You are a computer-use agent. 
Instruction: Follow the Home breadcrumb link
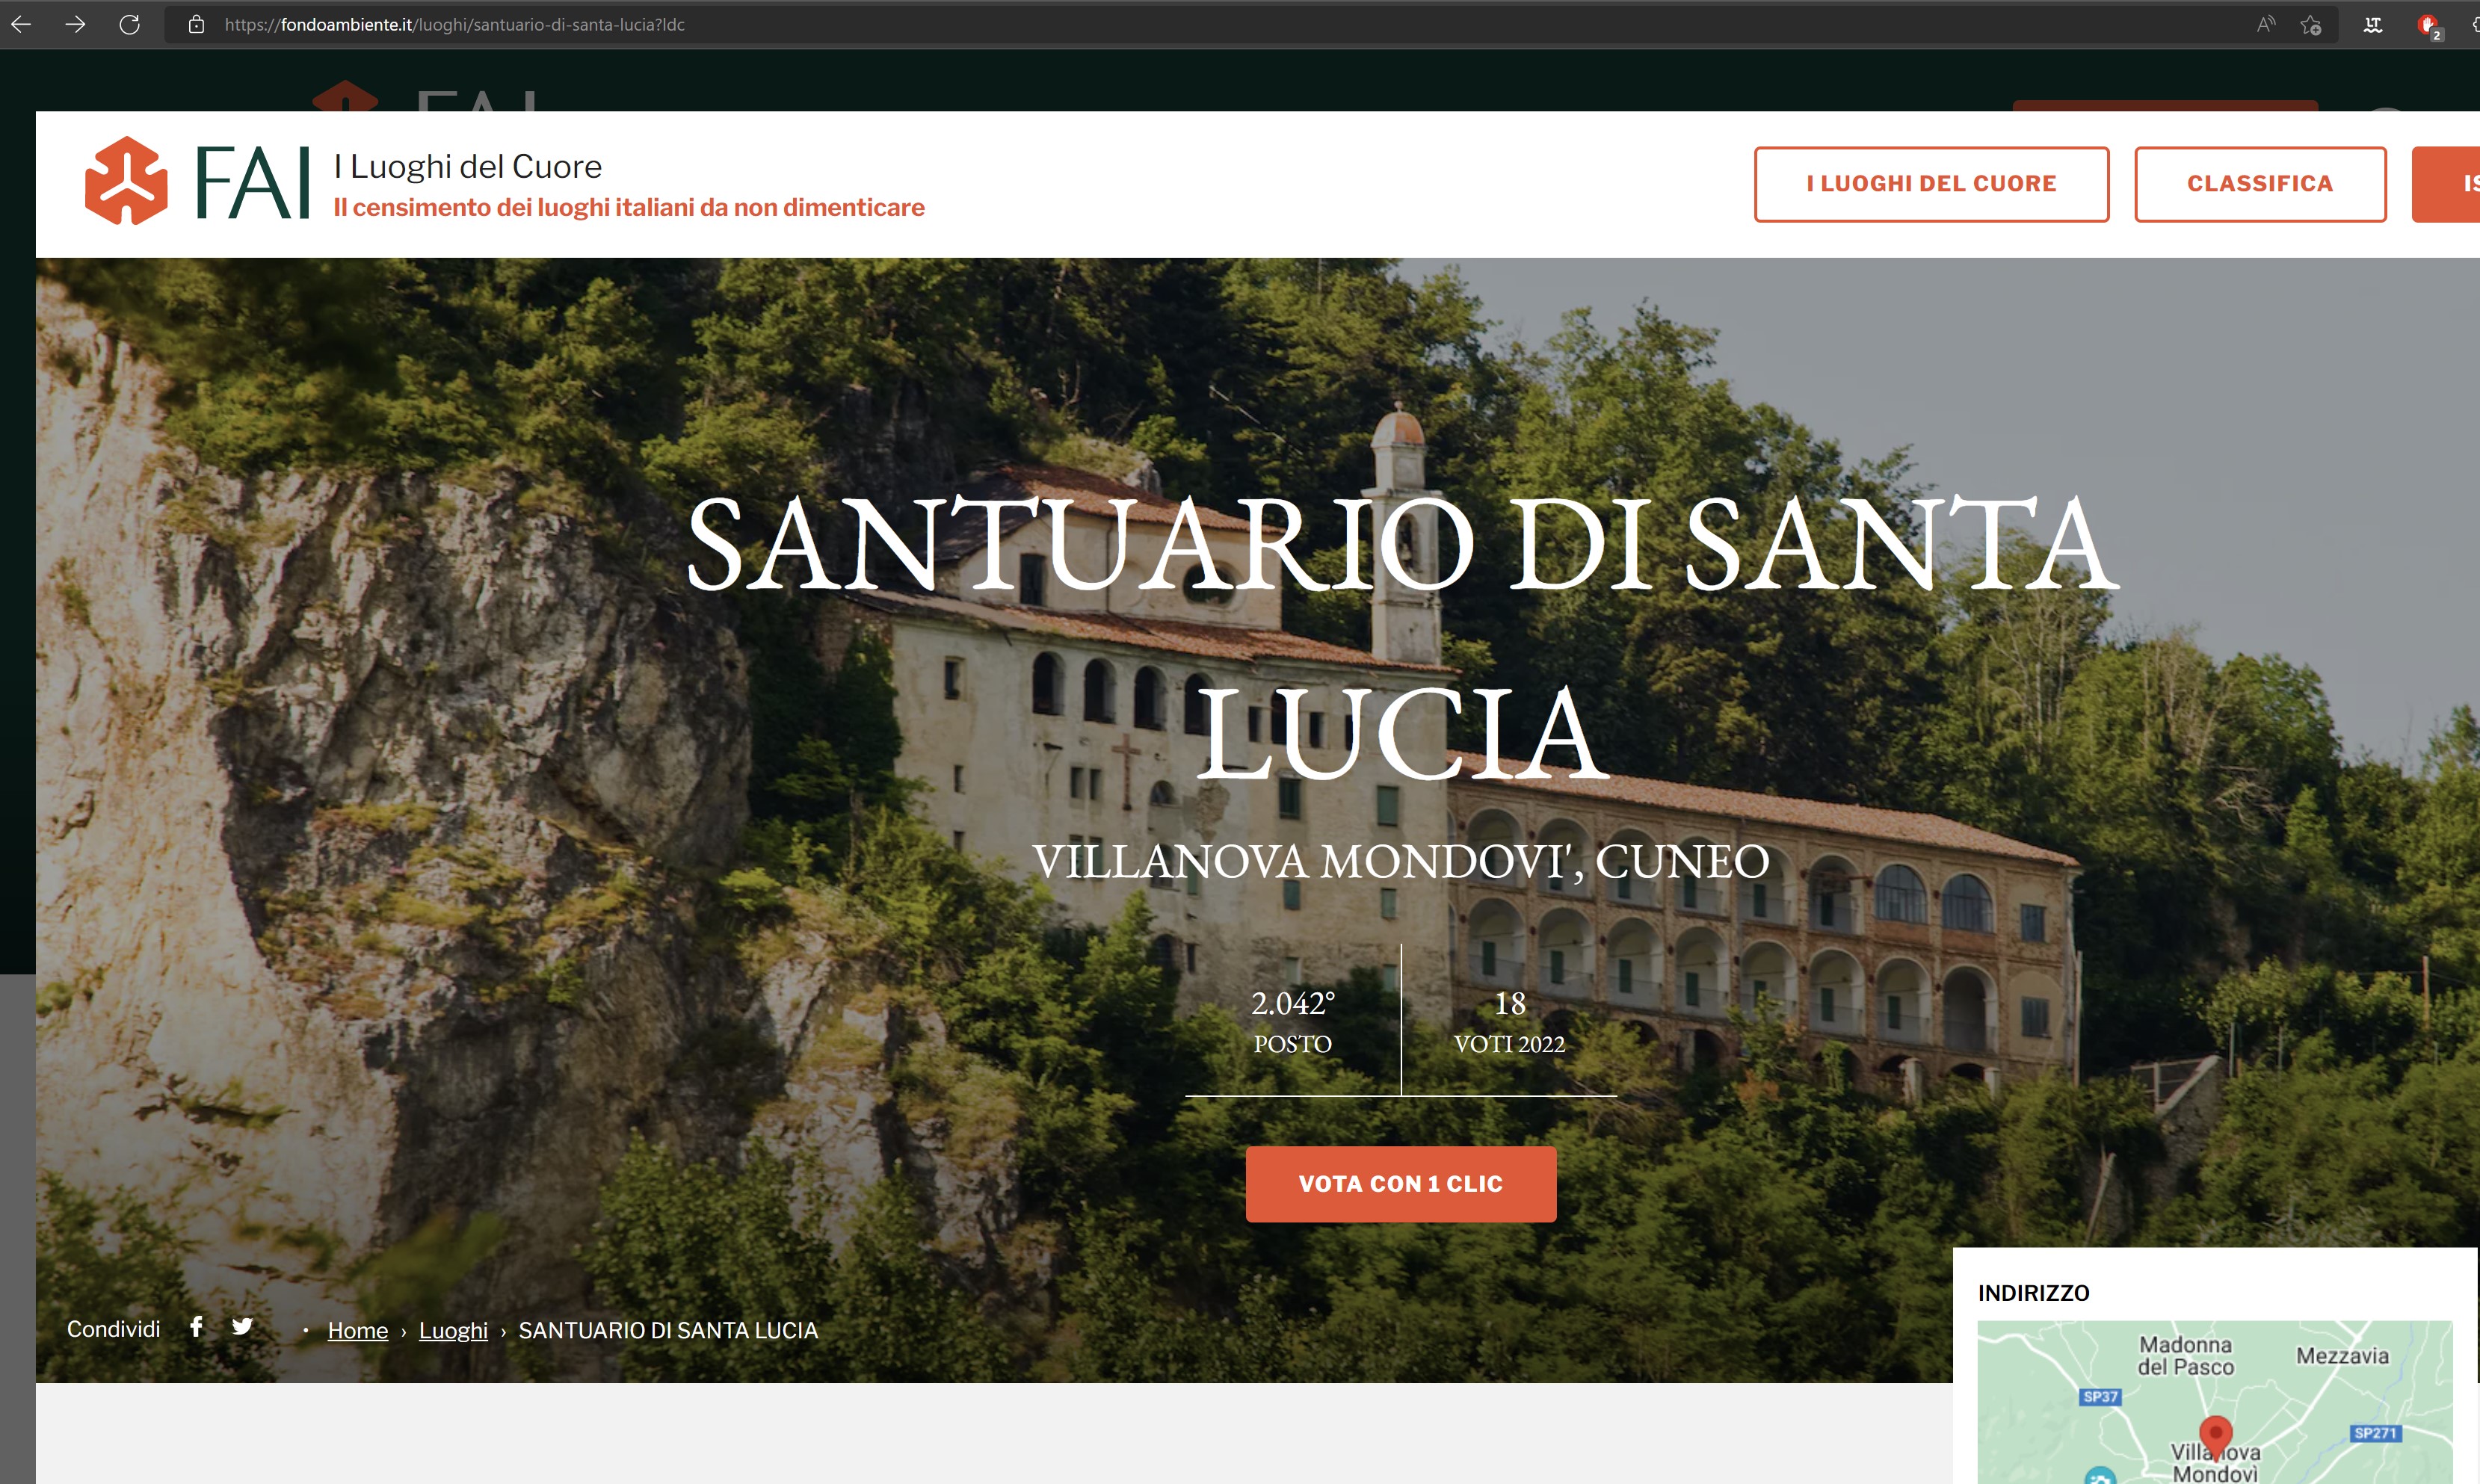point(358,1330)
